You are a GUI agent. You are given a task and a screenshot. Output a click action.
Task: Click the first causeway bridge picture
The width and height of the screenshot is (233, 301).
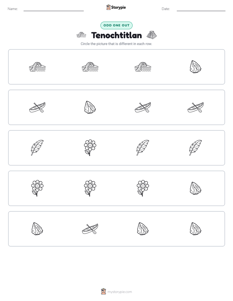(x=37, y=67)
